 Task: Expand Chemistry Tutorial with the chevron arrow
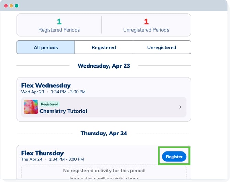pos(180,107)
